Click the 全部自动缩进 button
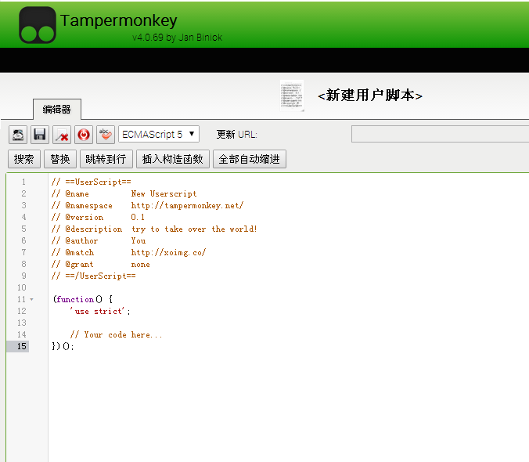This screenshot has width=529, height=462. point(250,159)
